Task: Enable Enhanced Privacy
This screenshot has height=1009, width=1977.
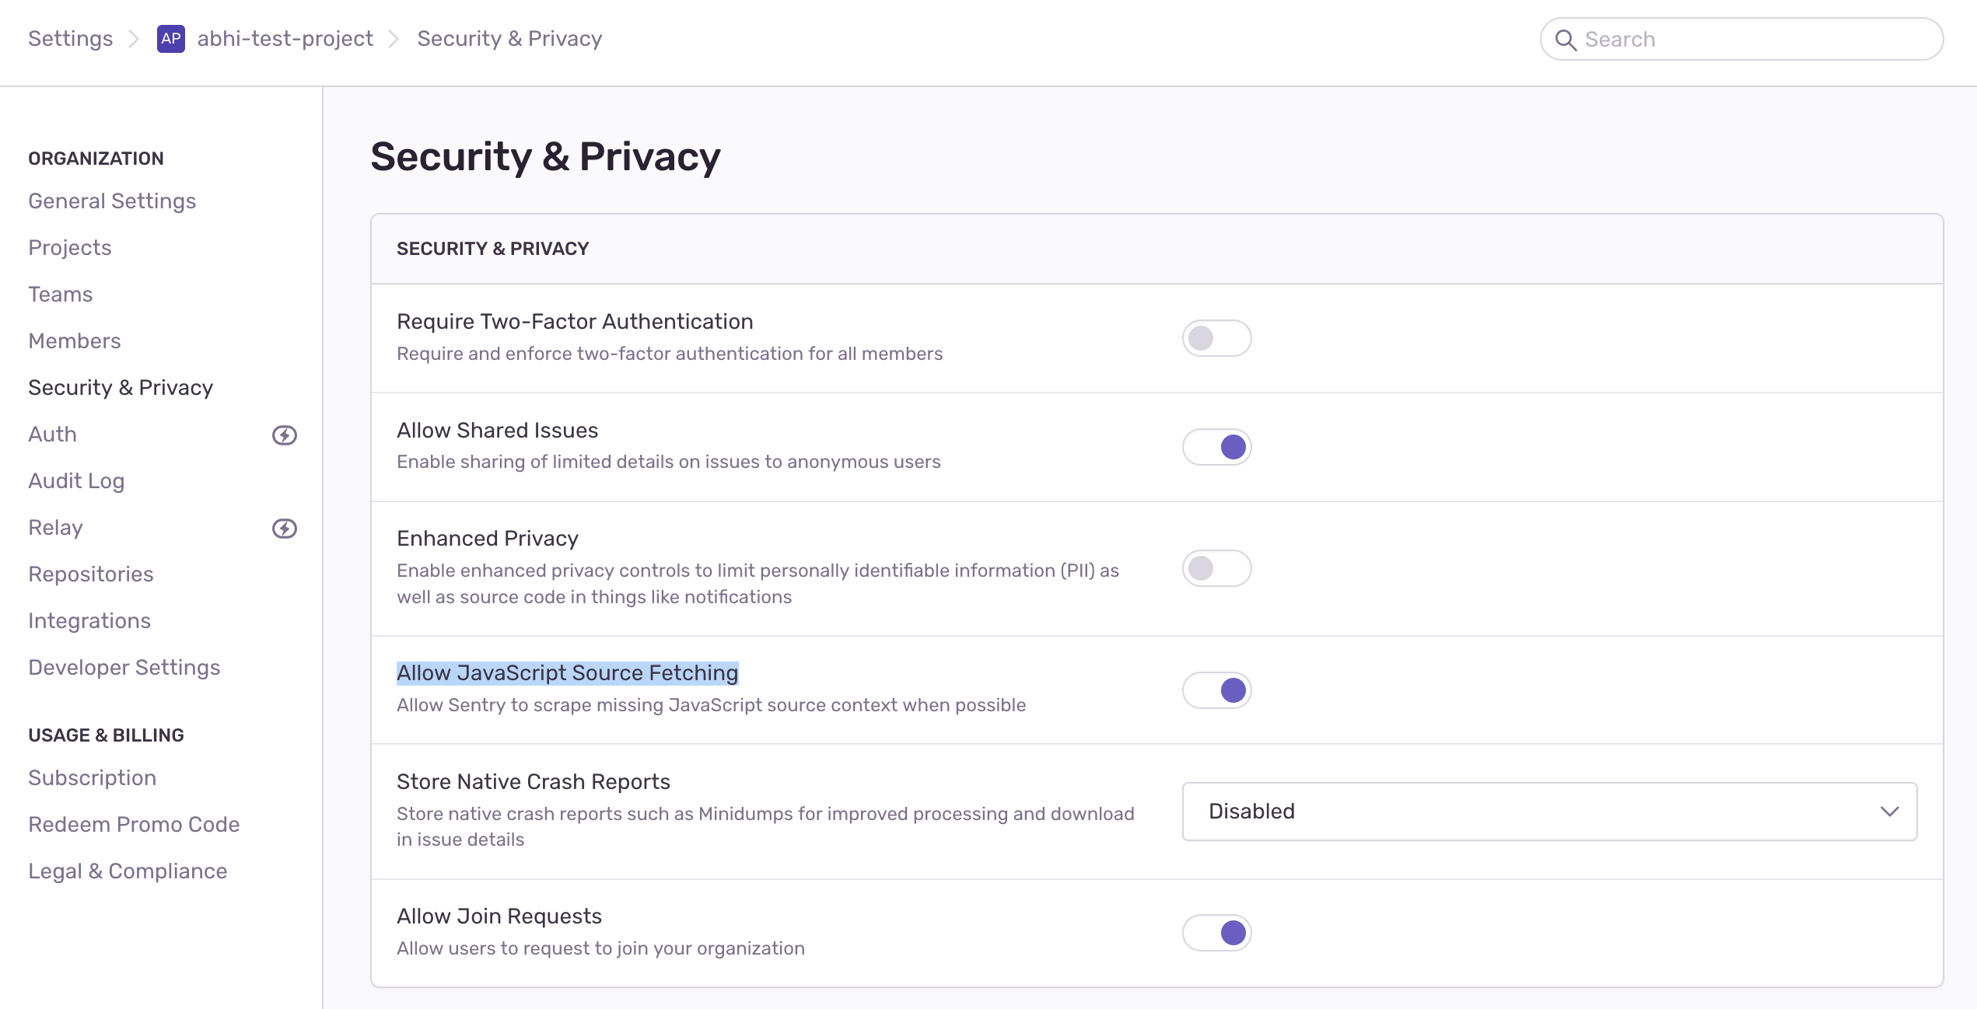Action: 1217,568
